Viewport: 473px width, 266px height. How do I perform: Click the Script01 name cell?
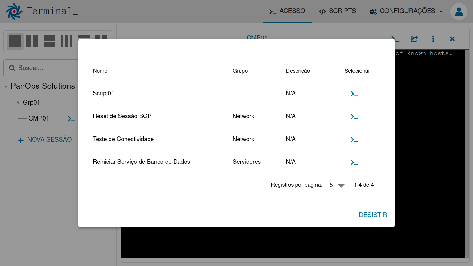104,94
